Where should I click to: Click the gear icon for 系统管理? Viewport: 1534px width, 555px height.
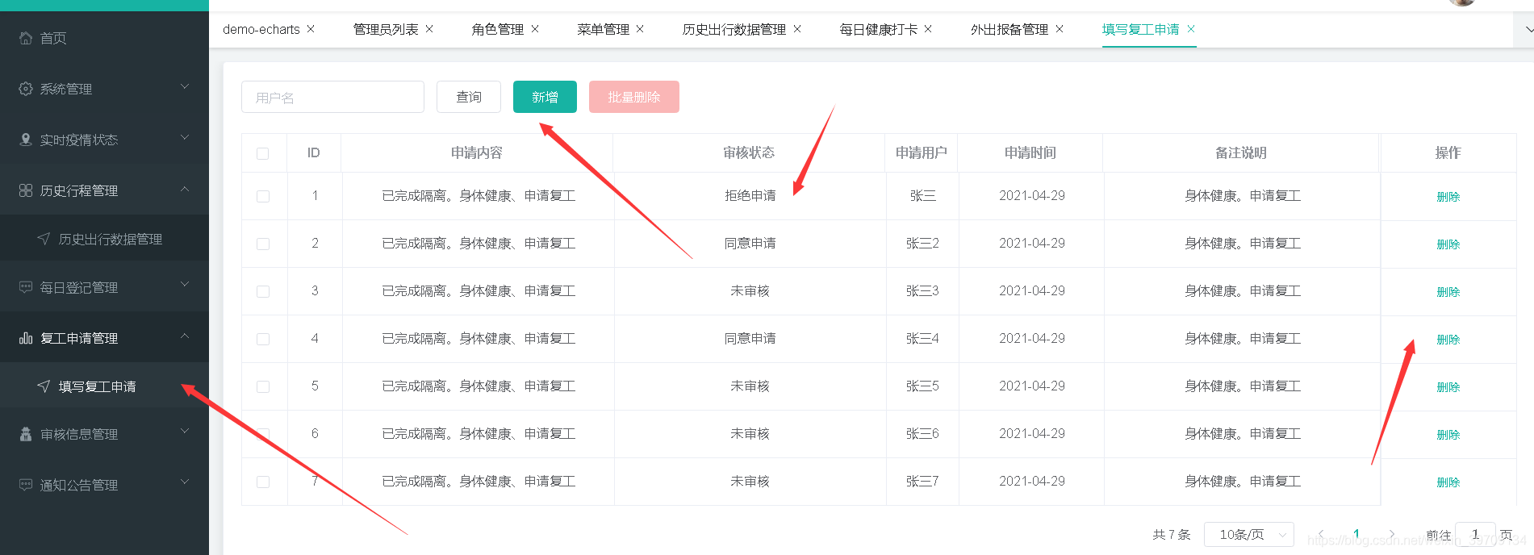click(26, 89)
